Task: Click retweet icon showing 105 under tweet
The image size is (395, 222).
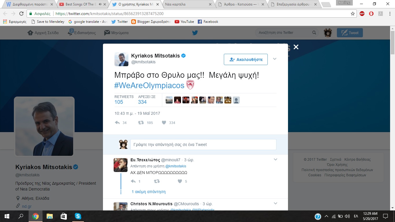Action: point(141,123)
